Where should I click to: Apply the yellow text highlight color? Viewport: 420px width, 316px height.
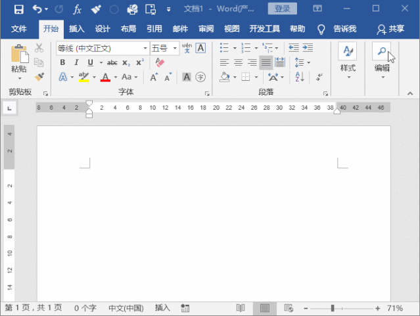point(84,77)
